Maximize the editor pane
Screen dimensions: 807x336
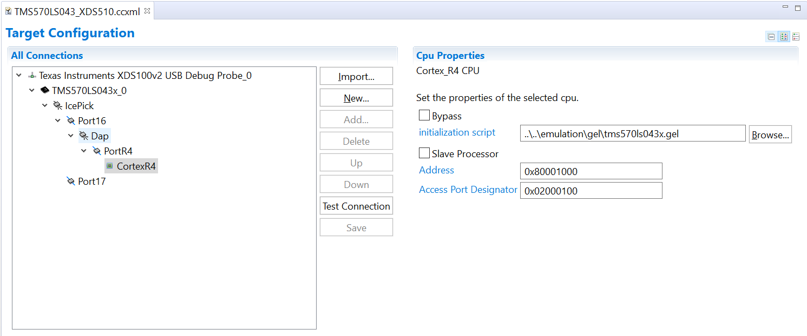point(797,8)
